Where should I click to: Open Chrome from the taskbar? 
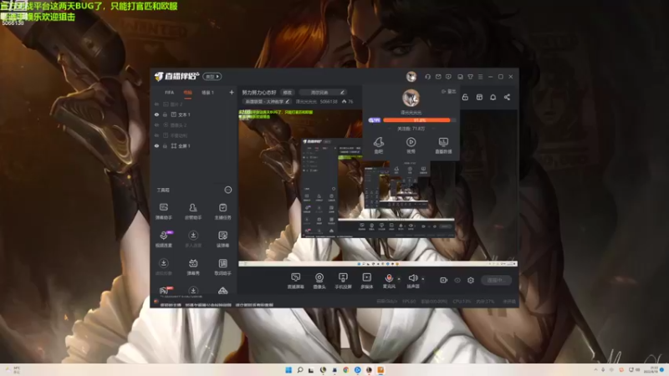(346, 369)
